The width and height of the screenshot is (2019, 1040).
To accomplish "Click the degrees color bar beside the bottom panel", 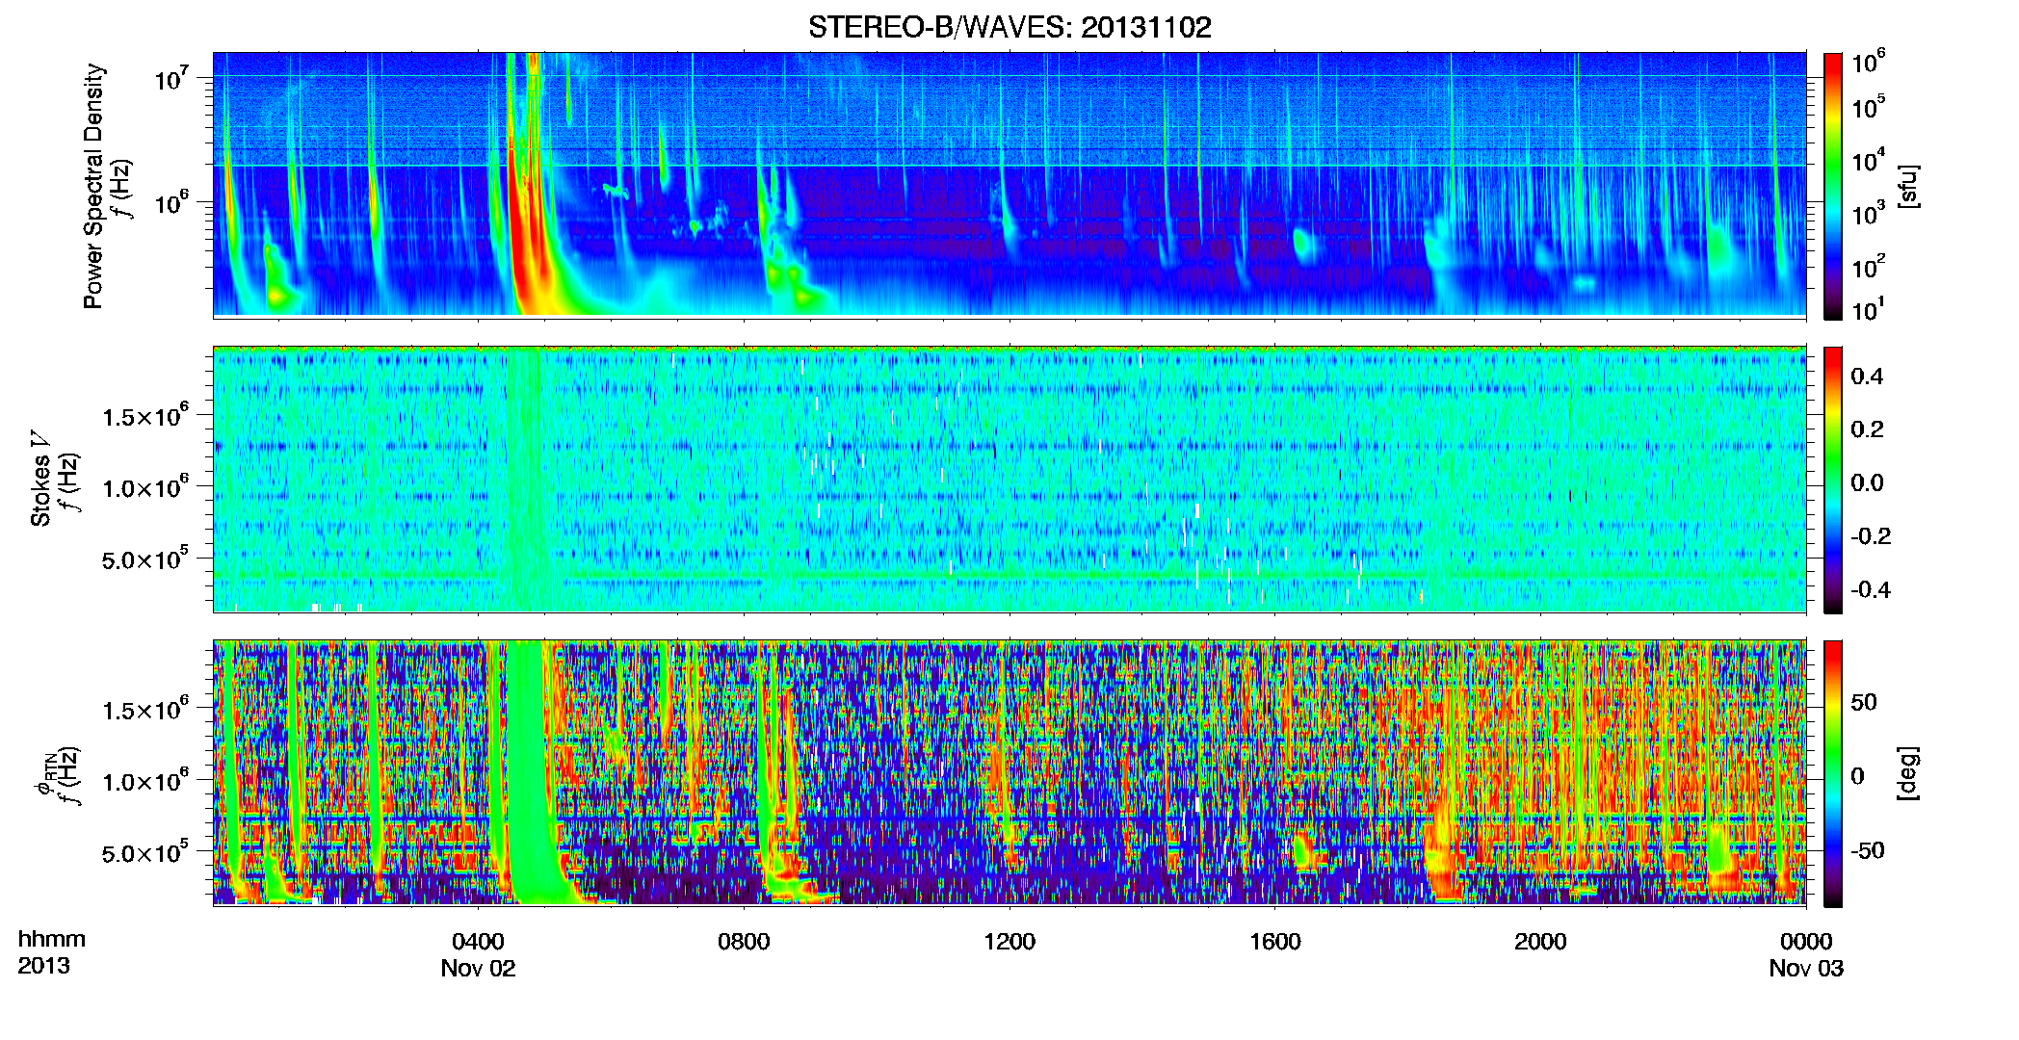I will click(1833, 773).
